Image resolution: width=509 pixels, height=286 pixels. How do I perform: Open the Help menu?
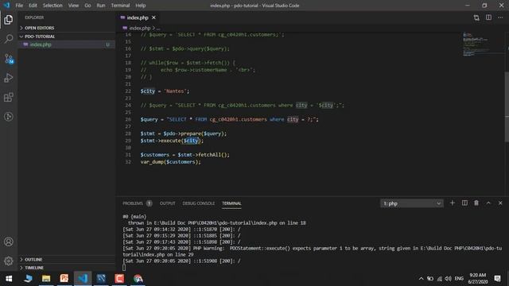click(x=141, y=6)
